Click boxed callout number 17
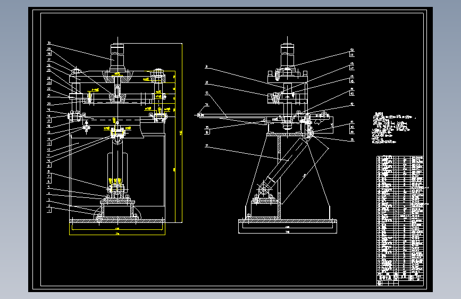Image resolution: width=461 pixels, height=299 pixels. coord(49,121)
